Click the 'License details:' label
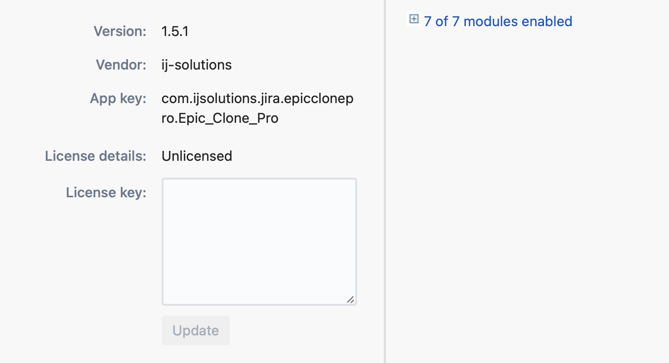 (x=96, y=156)
